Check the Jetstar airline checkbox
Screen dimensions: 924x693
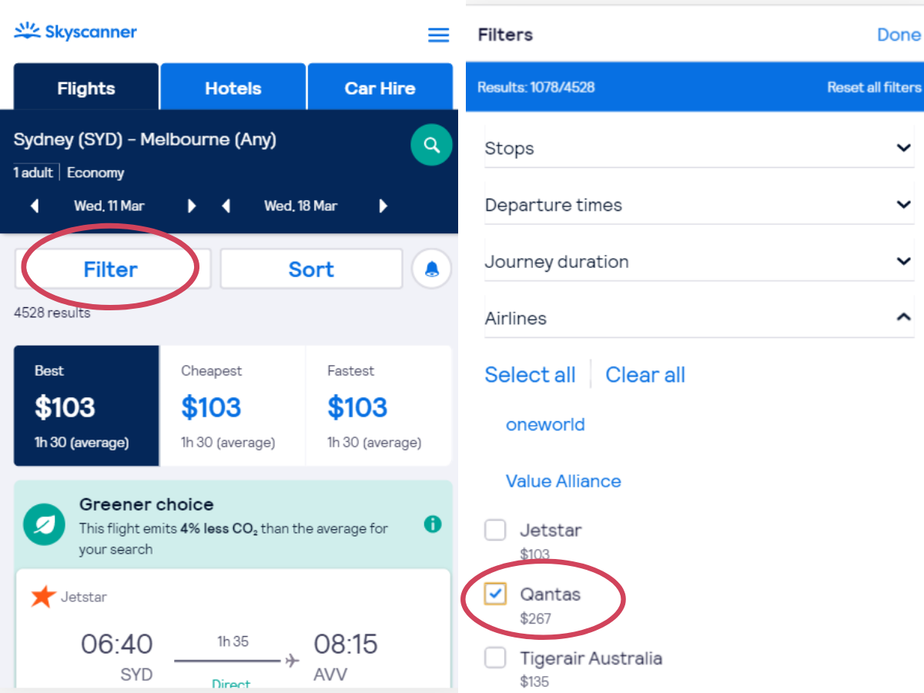tap(495, 530)
